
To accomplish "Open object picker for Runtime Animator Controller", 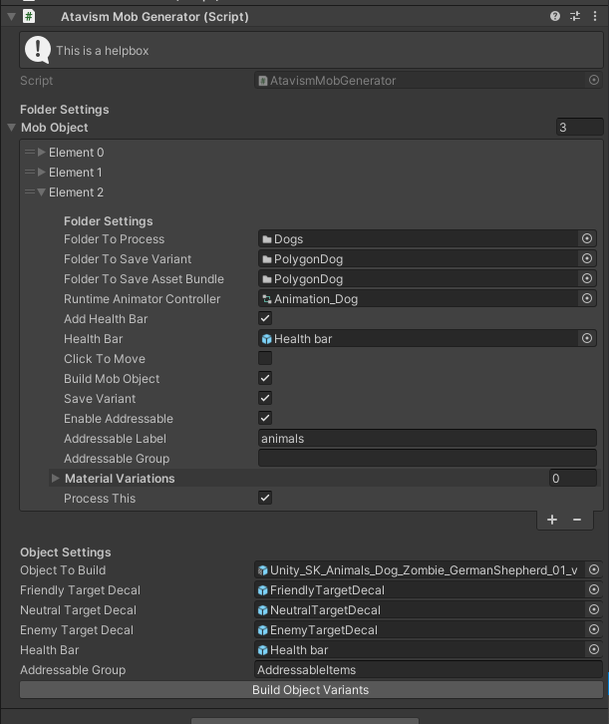I will (587, 299).
